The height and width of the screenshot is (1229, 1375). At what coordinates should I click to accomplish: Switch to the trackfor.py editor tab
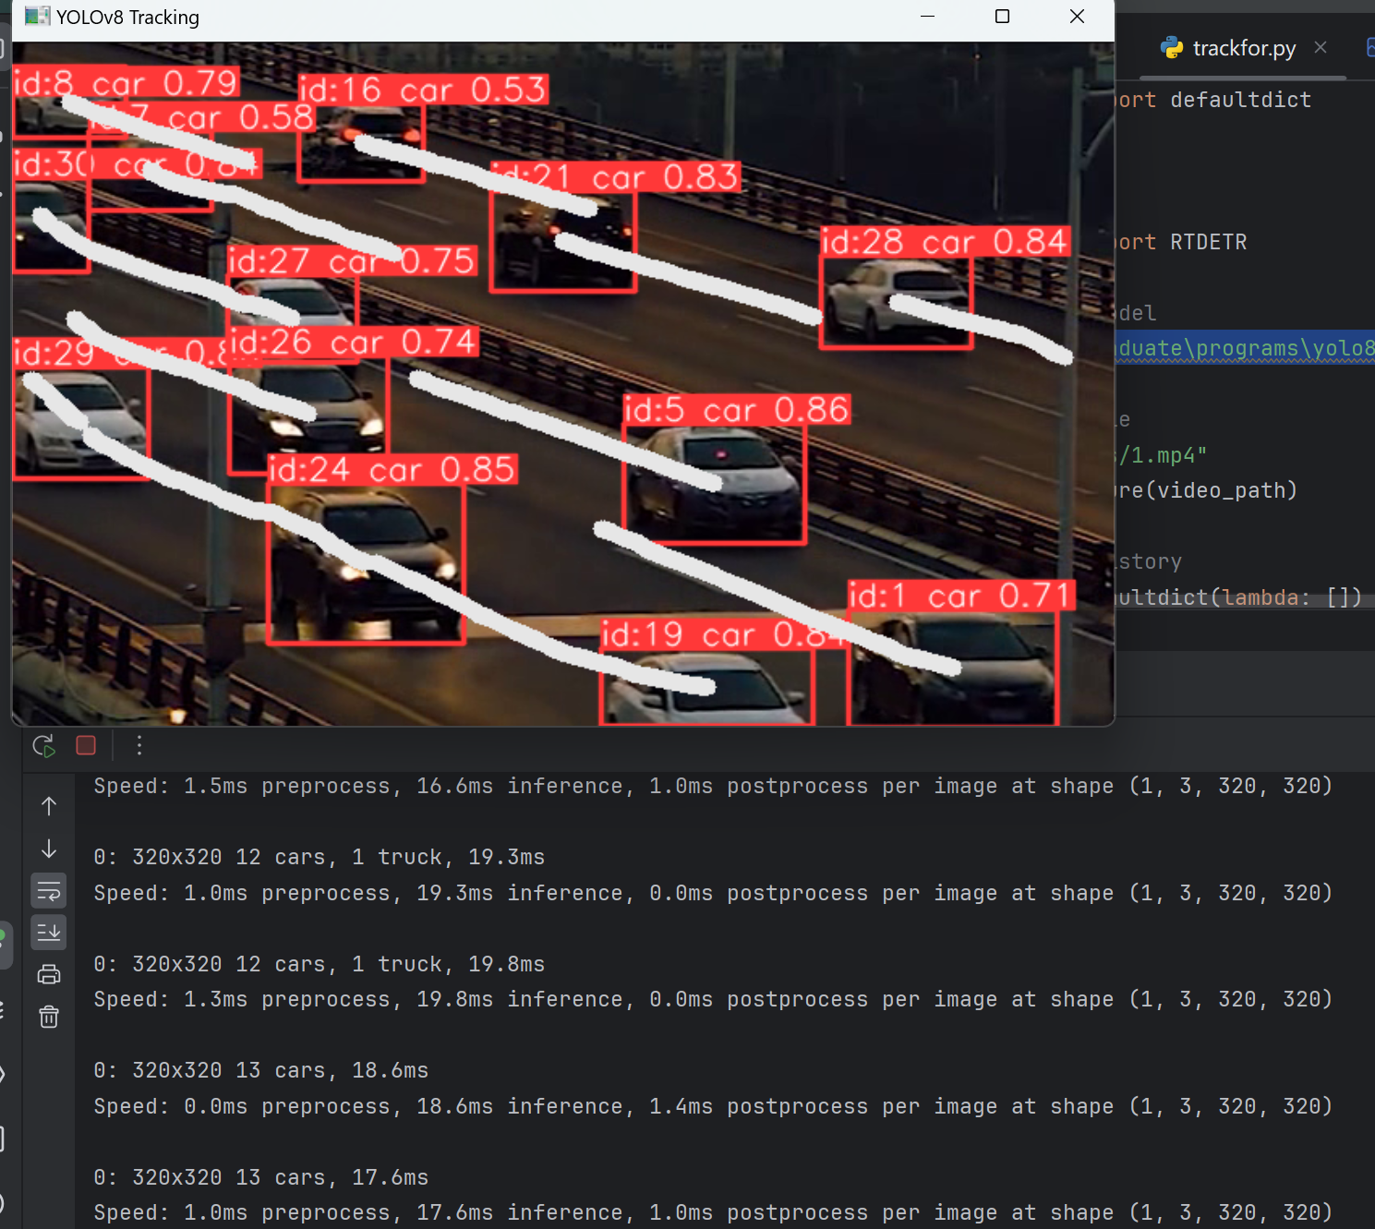[1244, 48]
